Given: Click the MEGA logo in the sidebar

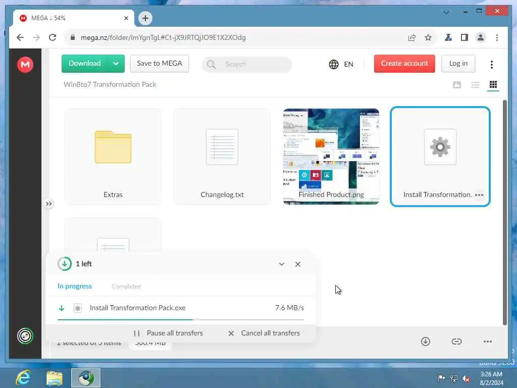Looking at the screenshot, I should point(25,64).
